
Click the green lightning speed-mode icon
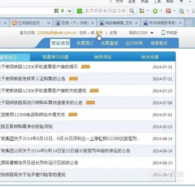pos(62,11)
